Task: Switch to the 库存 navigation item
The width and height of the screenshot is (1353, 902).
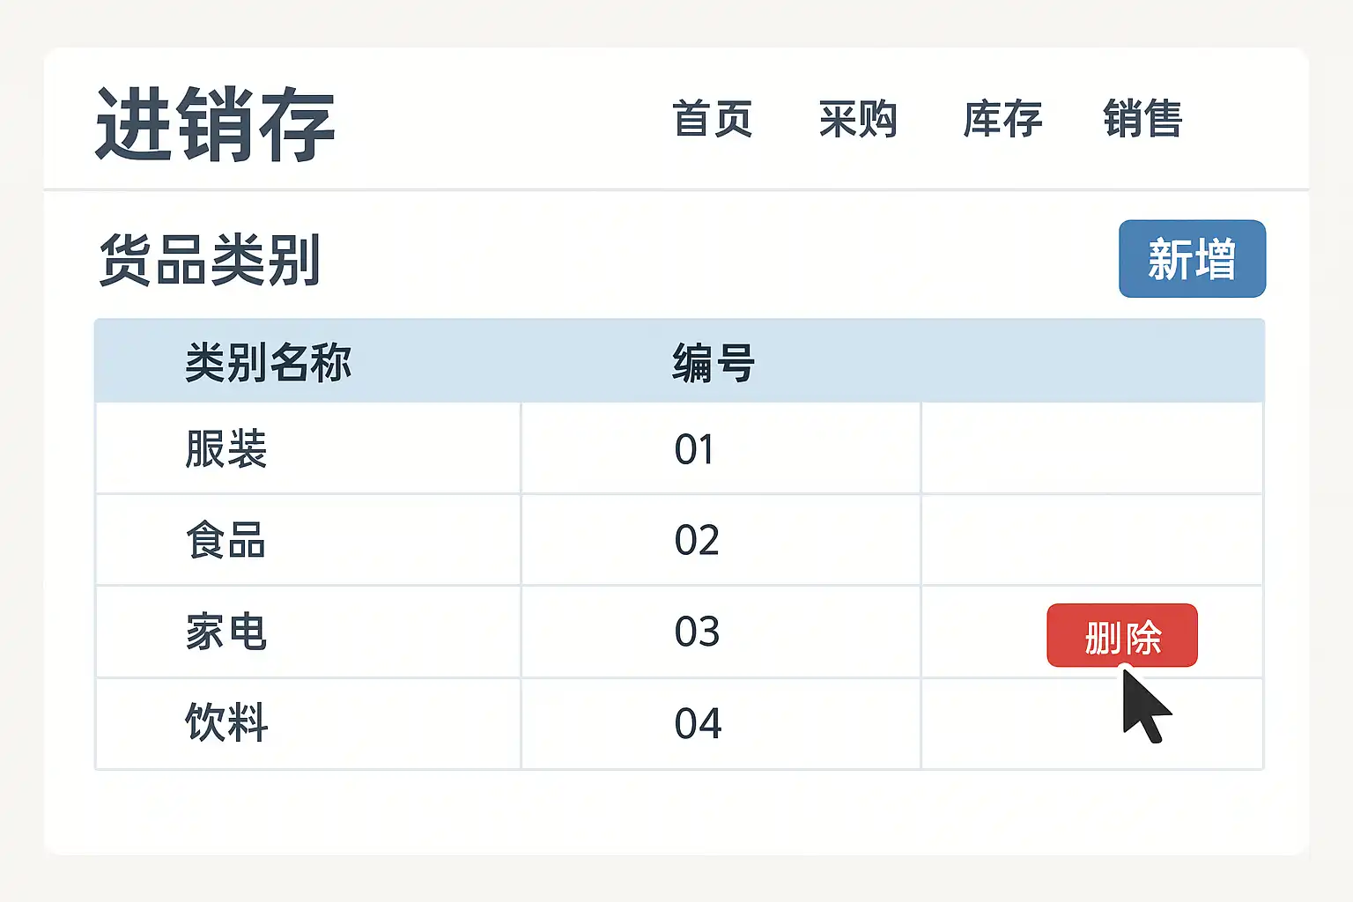Action: 1002,119
